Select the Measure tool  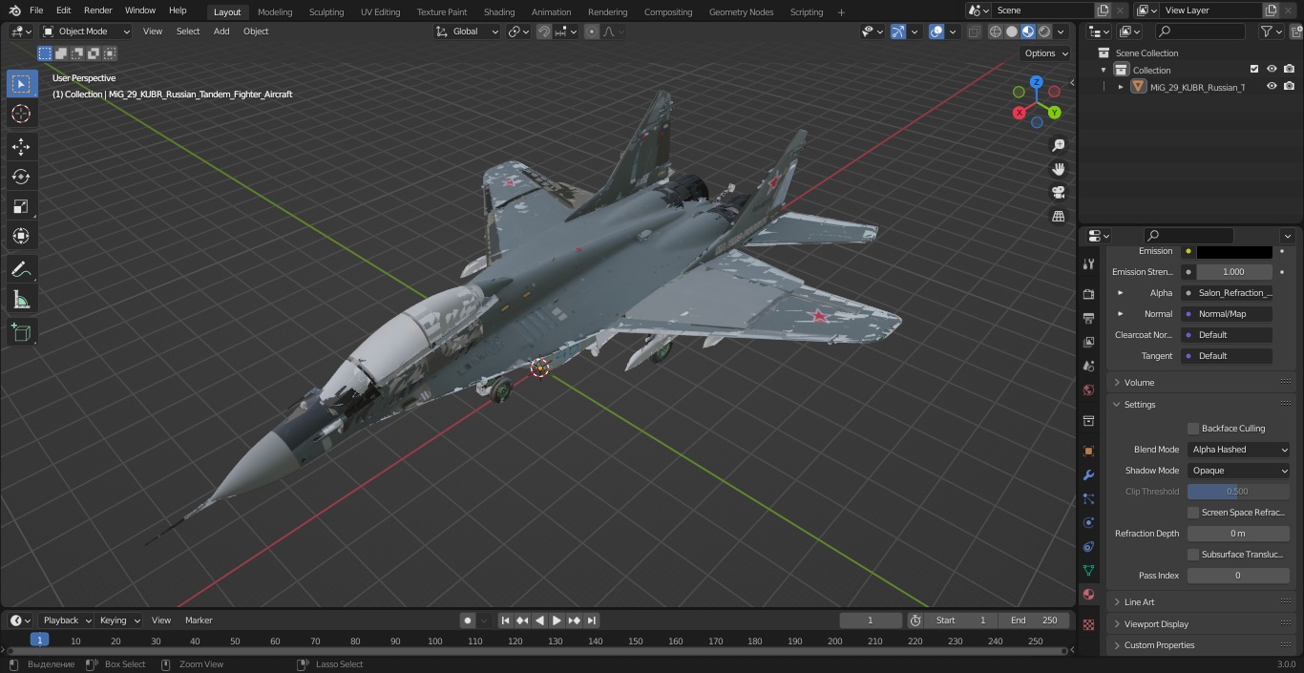tap(21, 301)
